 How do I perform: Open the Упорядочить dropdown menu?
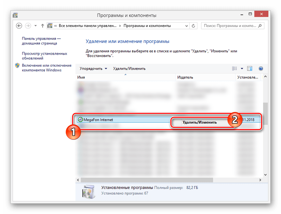[93, 69]
